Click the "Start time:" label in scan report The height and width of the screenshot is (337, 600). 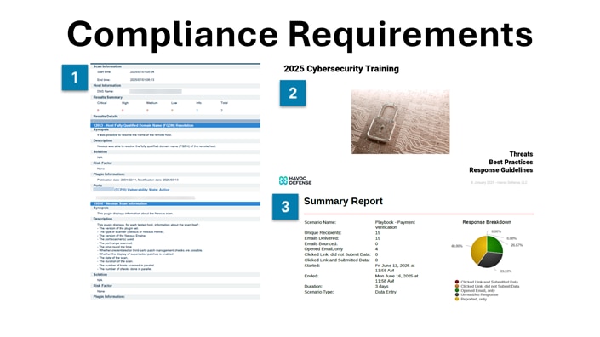104,72
